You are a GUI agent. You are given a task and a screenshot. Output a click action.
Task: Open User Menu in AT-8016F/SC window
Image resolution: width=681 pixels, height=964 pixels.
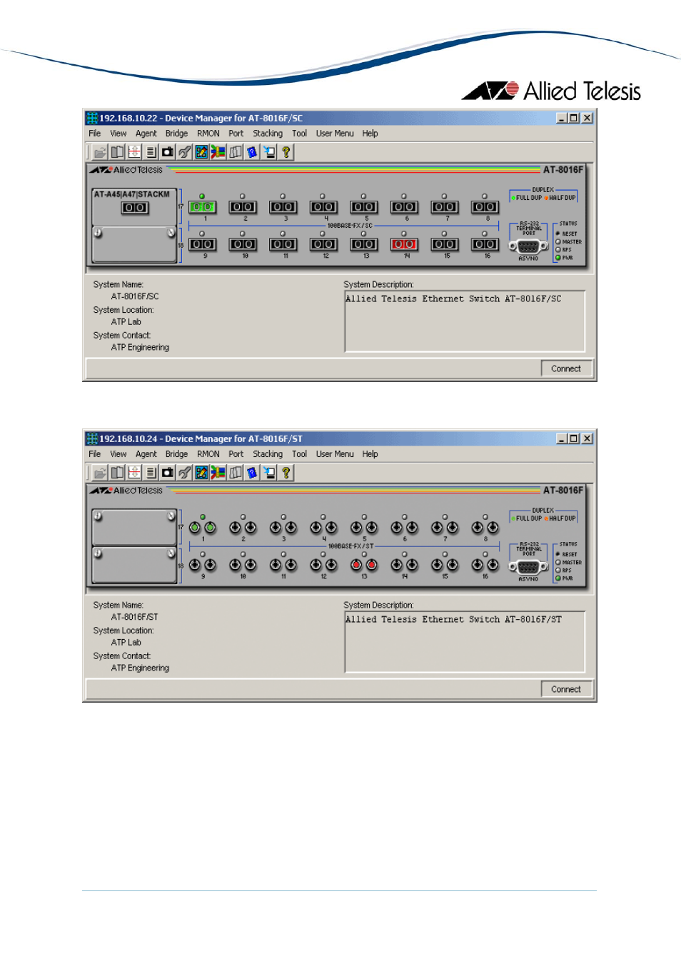(x=335, y=134)
